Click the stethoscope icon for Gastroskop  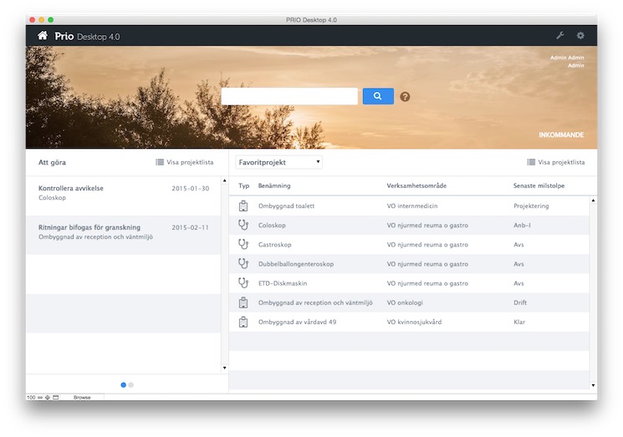(x=244, y=244)
